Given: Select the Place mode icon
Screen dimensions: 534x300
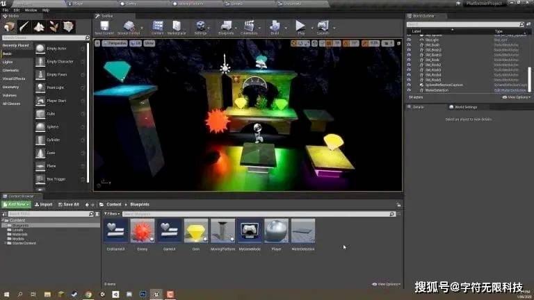Looking at the screenshot, I should [9, 26].
